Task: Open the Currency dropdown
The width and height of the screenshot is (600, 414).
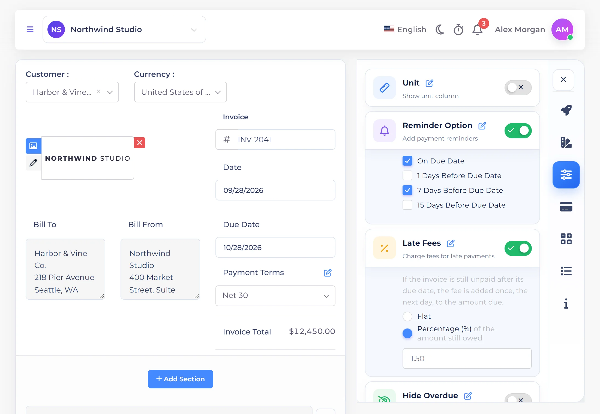Action: coord(180,92)
